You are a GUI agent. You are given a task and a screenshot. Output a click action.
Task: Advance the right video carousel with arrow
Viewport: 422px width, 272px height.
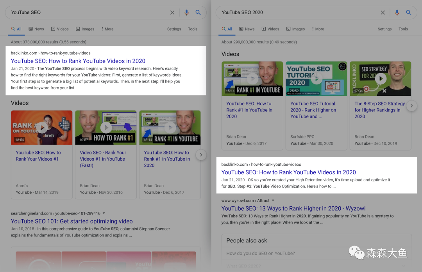[x=411, y=106]
